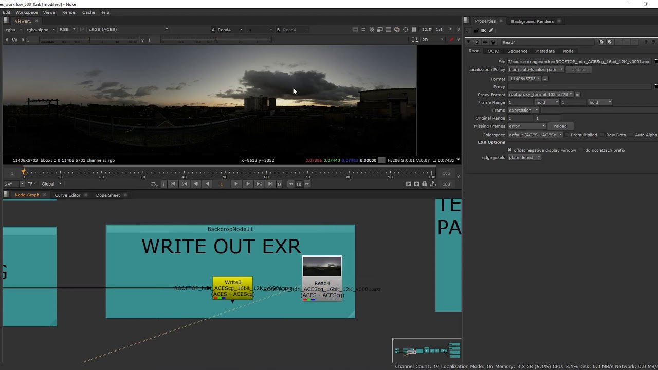Open the Workspace menu
Viewport: 658px width, 370px height.
[x=27, y=12]
